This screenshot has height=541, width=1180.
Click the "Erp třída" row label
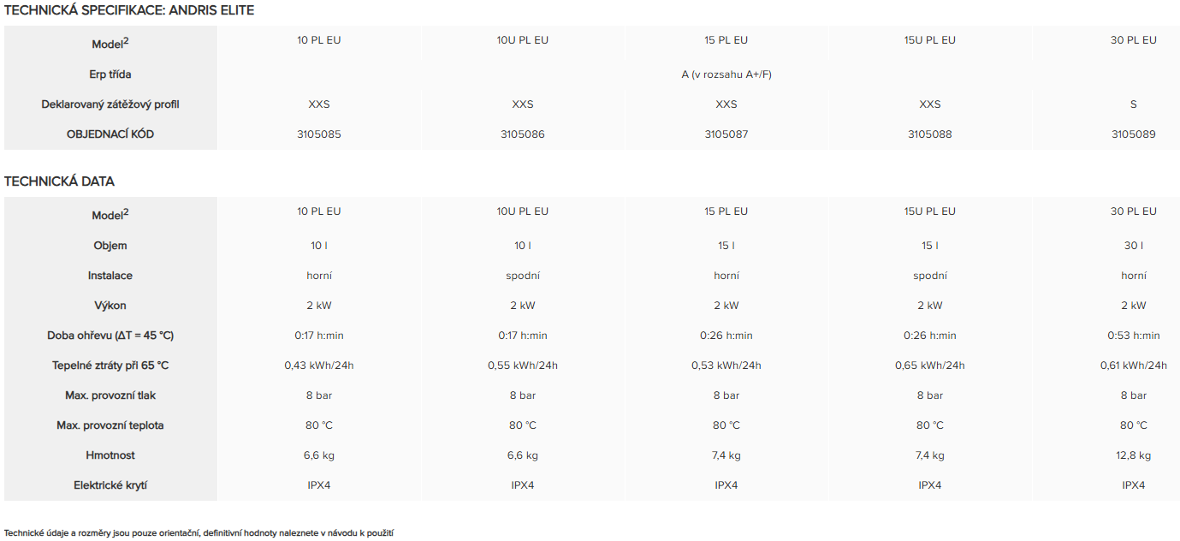click(110, 74)
